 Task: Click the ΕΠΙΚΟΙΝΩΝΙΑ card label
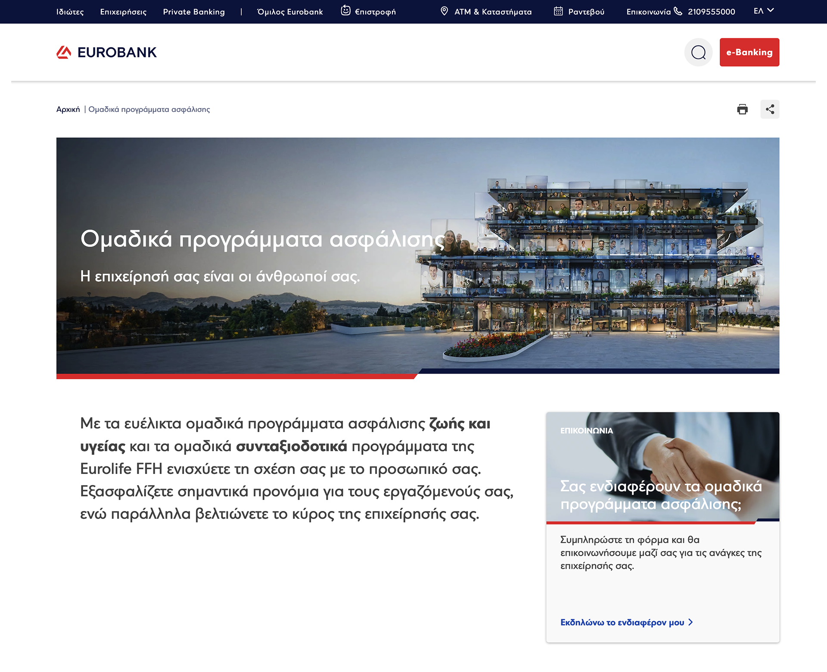(586, 430)
